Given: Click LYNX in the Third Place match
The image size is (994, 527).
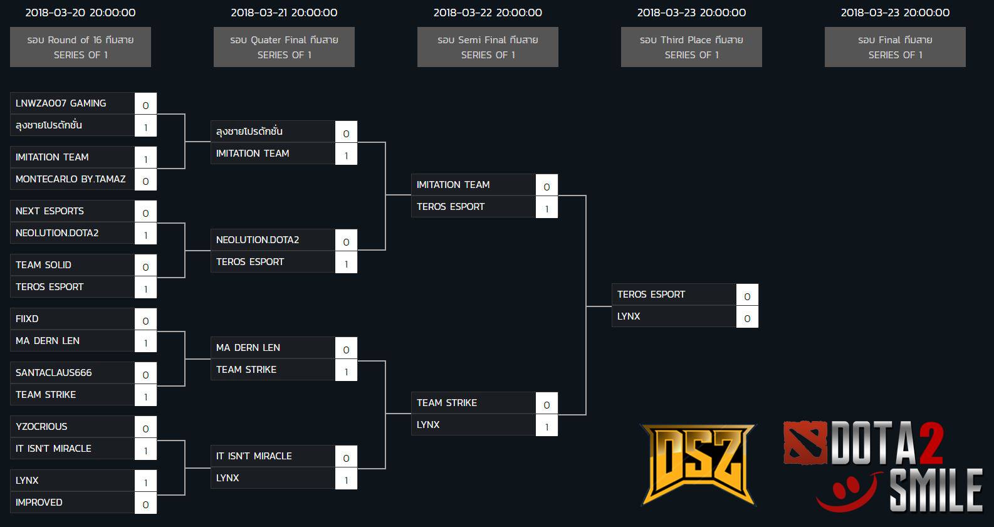Looking at the screenshot, I should coord(674,316).
